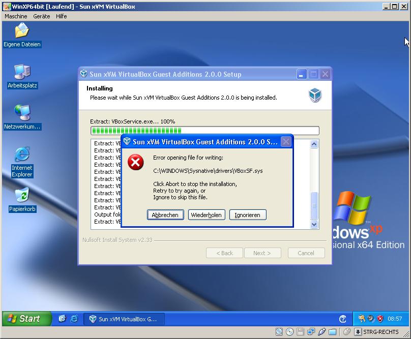Click the tray icon left of the red shield

click(x=371, y=319)
